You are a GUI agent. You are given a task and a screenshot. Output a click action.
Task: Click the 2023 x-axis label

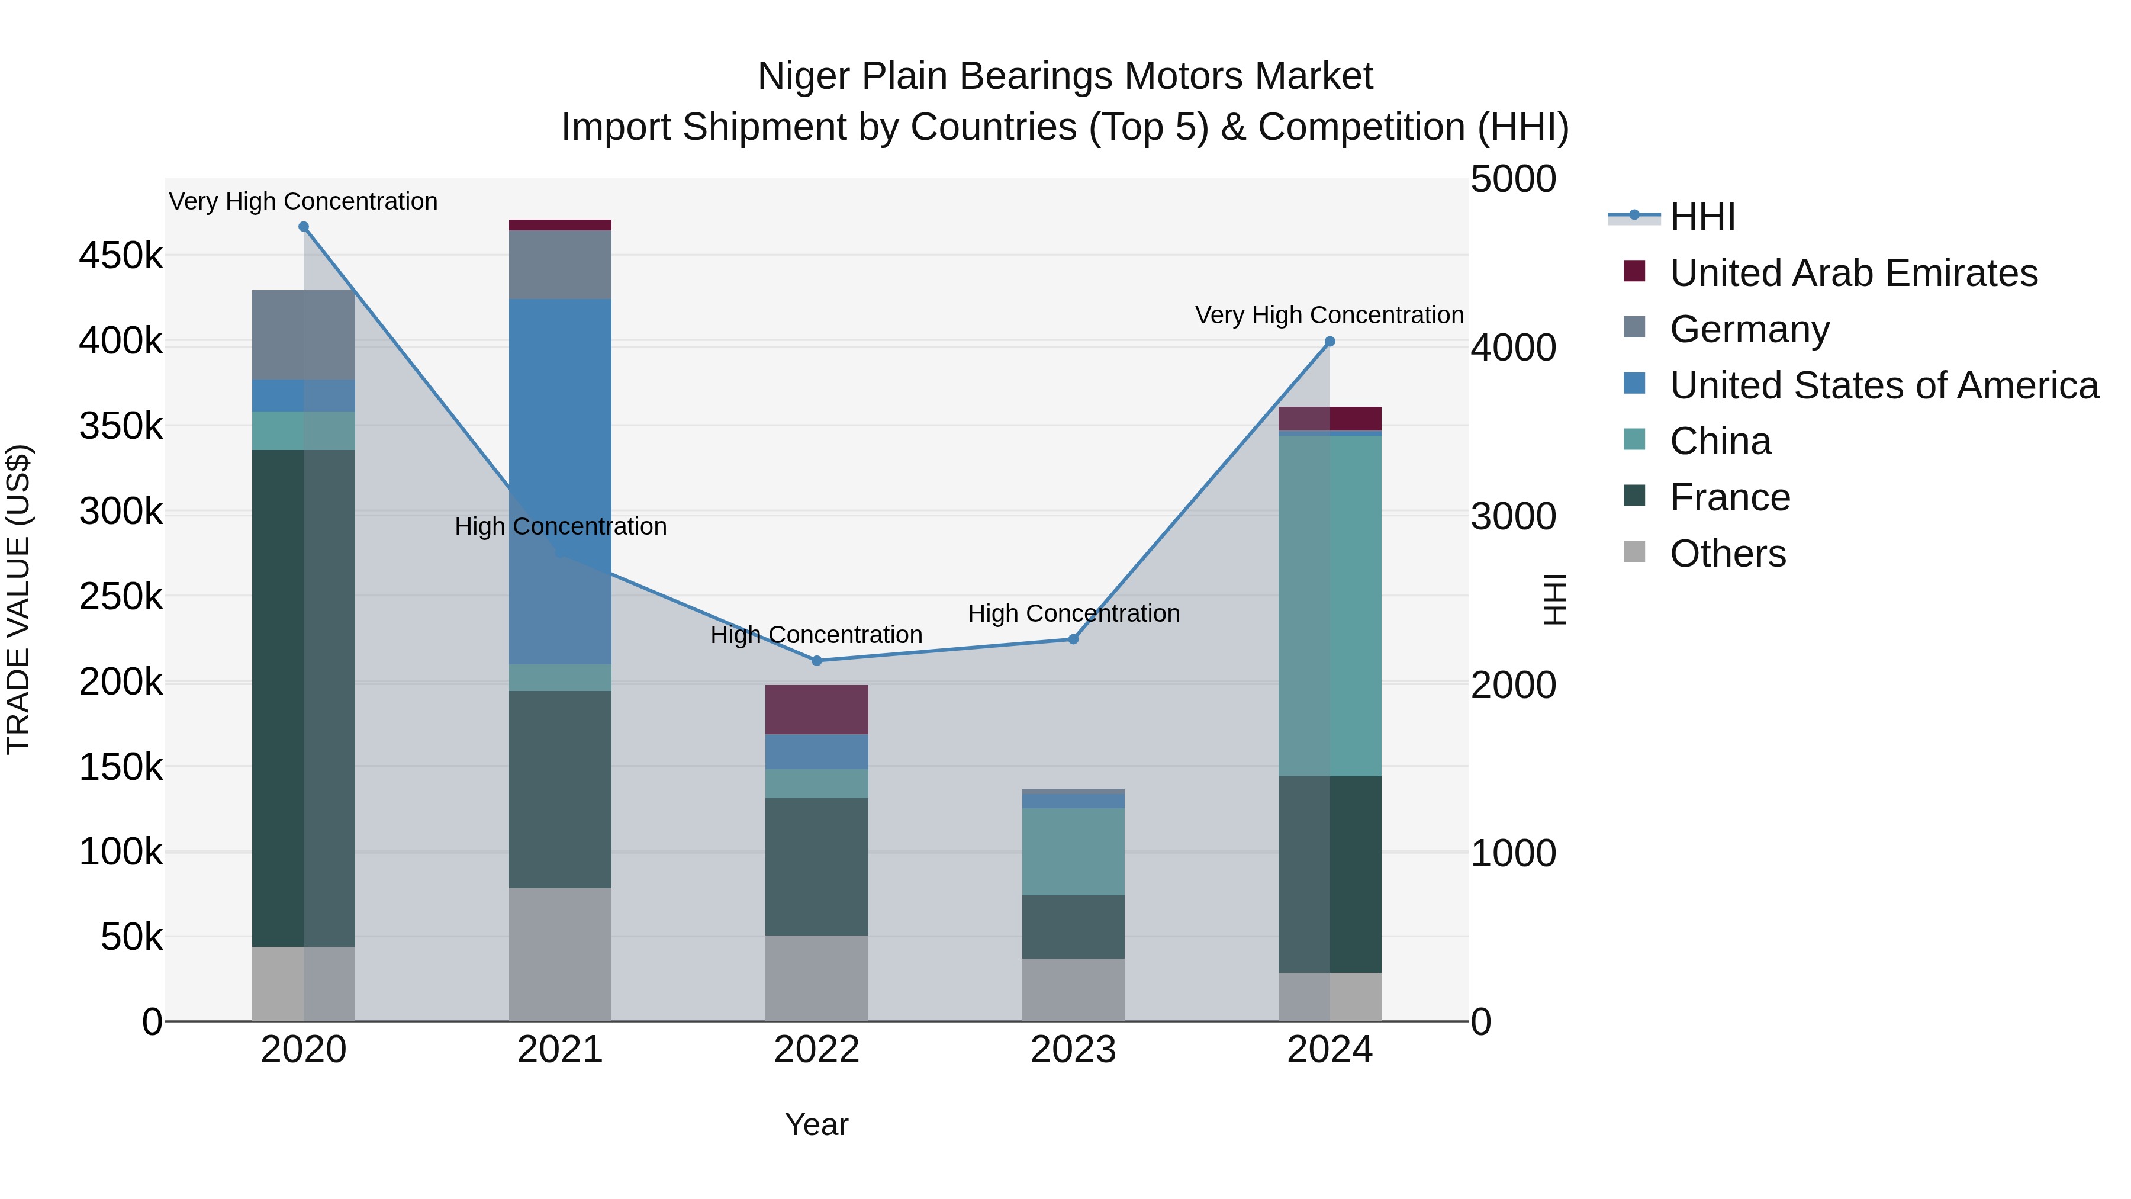tap(1073, 1050)
